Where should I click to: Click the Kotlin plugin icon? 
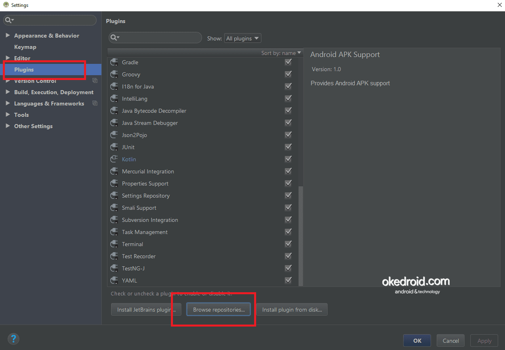(114, 159)
